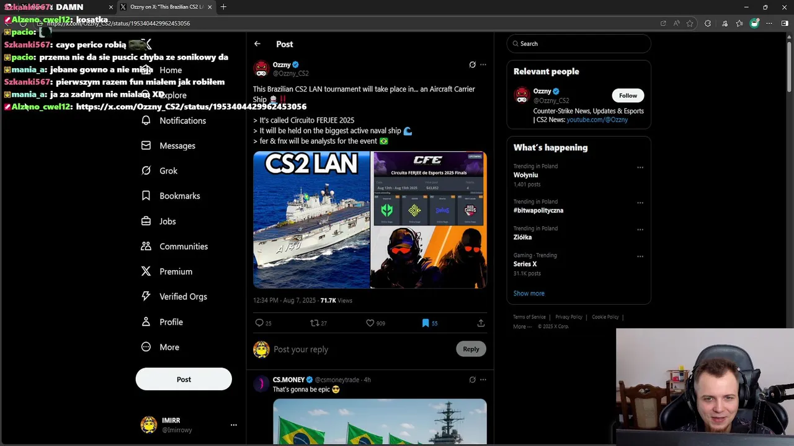Open youtube.com/@Ozzny link

click(x=597, y=120)
